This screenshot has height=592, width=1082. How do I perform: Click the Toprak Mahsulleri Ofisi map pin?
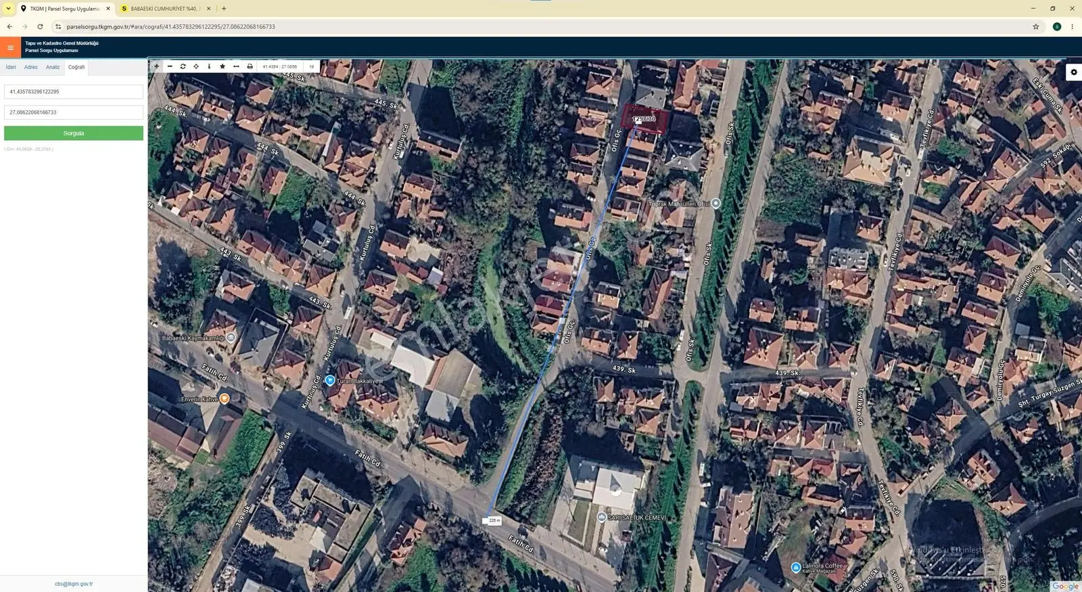pos(716,203)
